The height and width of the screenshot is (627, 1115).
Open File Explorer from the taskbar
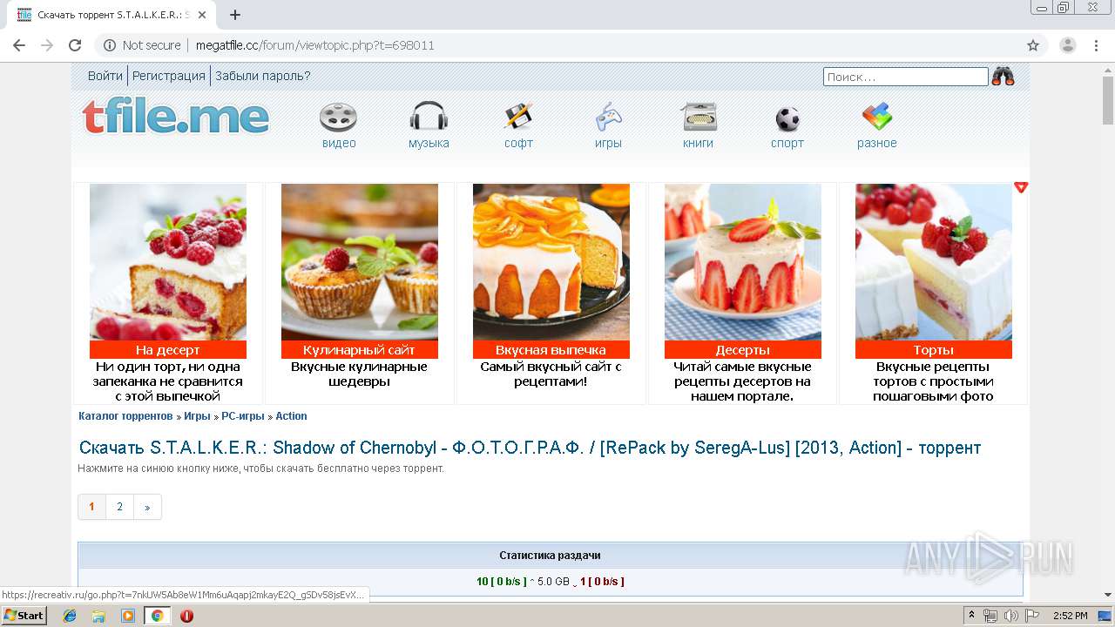point(98,616)
